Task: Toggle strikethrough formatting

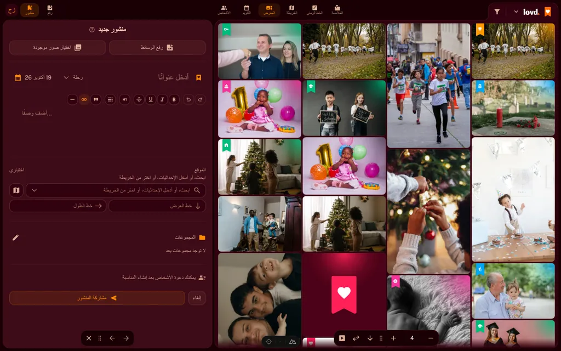Action: coord(139,100)
